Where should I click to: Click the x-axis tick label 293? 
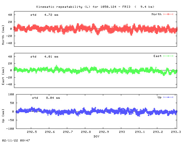click(122, 132)
